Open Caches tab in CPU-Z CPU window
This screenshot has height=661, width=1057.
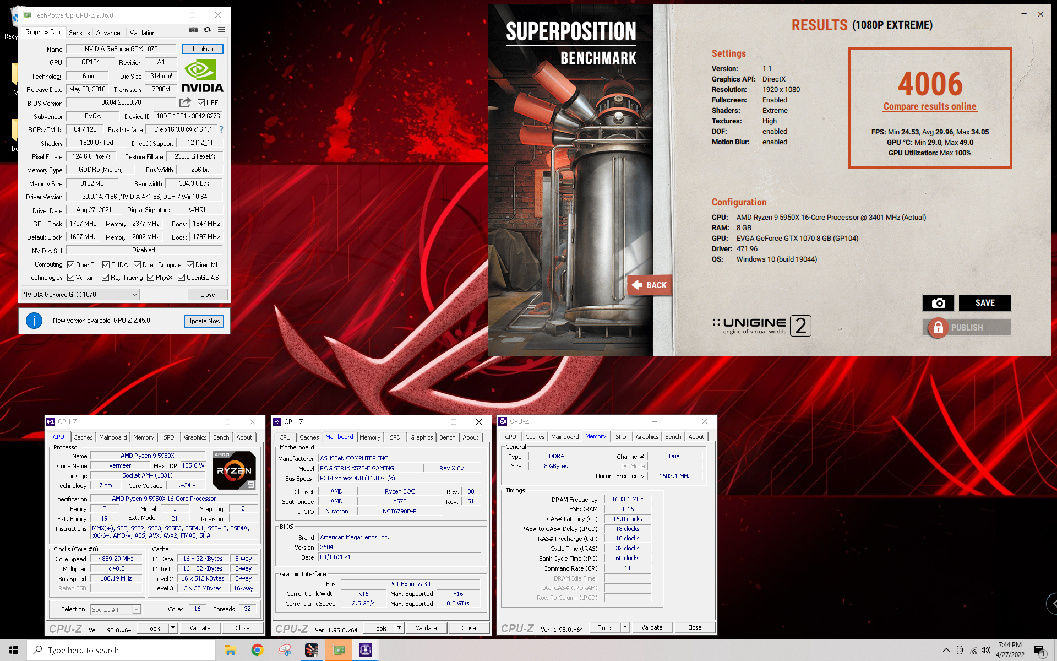point(83,437)
